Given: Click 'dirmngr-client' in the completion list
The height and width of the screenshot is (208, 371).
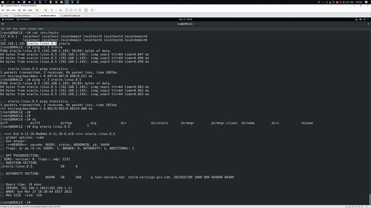Looking at the screenshot, I should 224,123.
